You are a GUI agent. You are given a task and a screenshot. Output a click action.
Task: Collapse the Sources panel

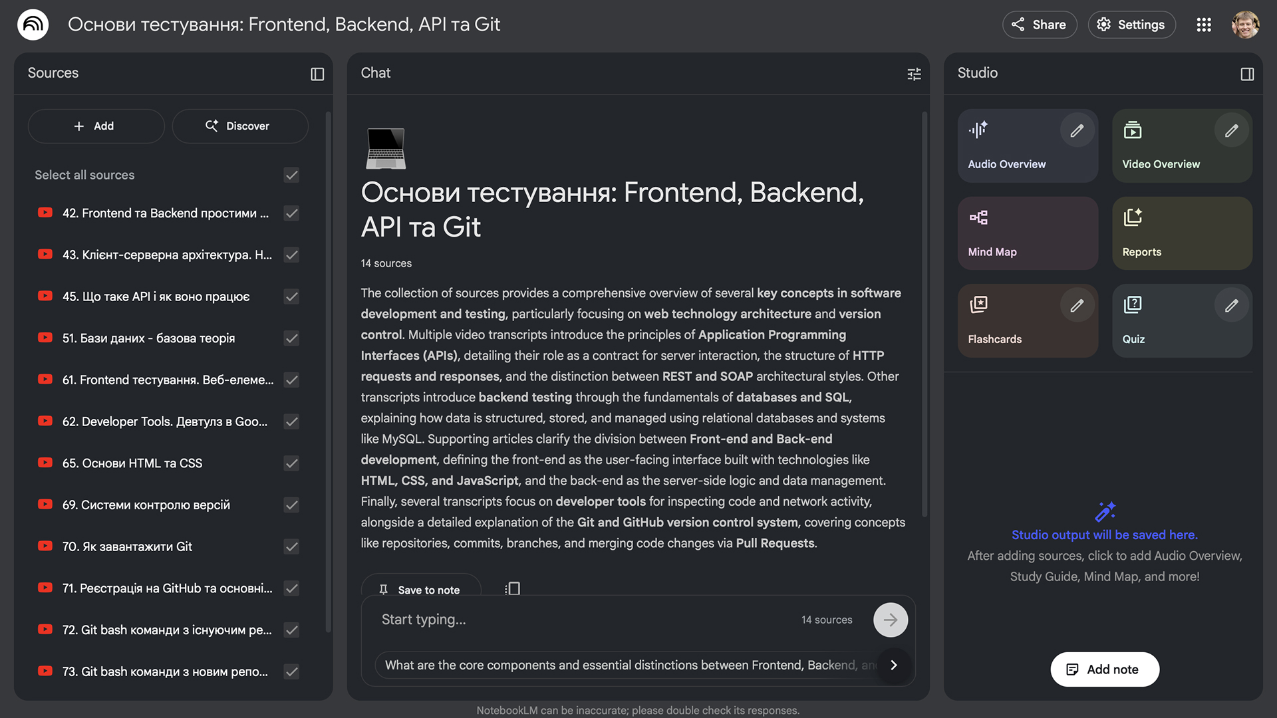click(317, 74)
